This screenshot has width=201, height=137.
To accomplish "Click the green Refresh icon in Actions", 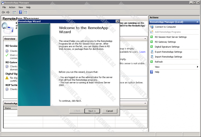I will [152, 62].
